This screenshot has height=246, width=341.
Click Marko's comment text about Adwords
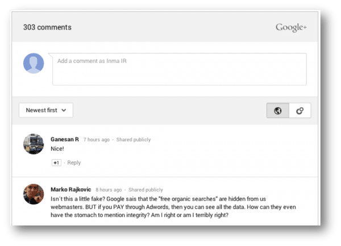coord(173,207)
